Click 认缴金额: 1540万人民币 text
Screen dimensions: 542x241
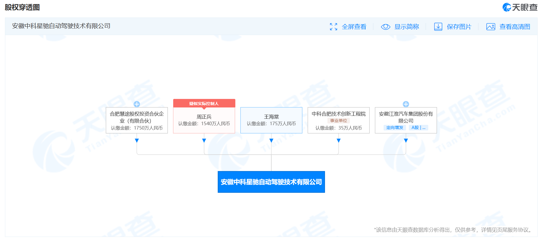tap(204, 123)
